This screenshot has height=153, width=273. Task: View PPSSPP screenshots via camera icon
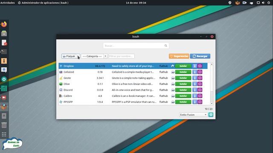(200, 102)
